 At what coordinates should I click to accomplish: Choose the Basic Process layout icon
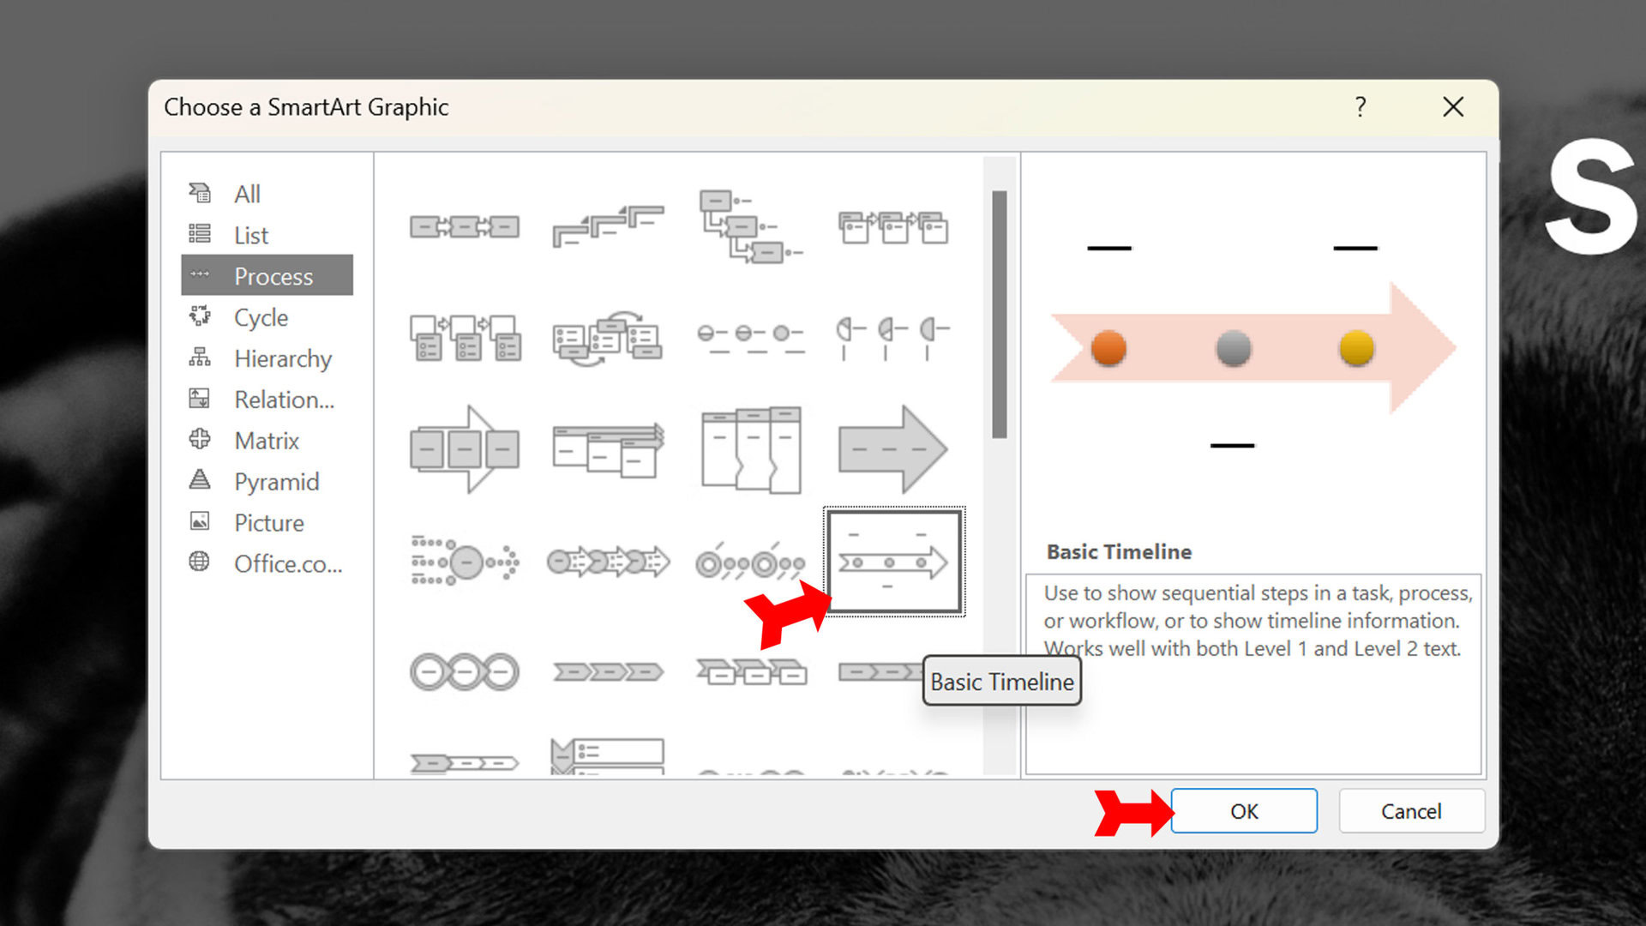[x=464, y=226]
